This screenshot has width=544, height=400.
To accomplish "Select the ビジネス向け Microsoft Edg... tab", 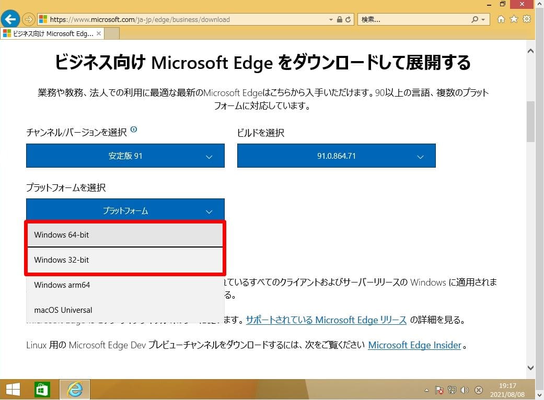I will 52,33.
